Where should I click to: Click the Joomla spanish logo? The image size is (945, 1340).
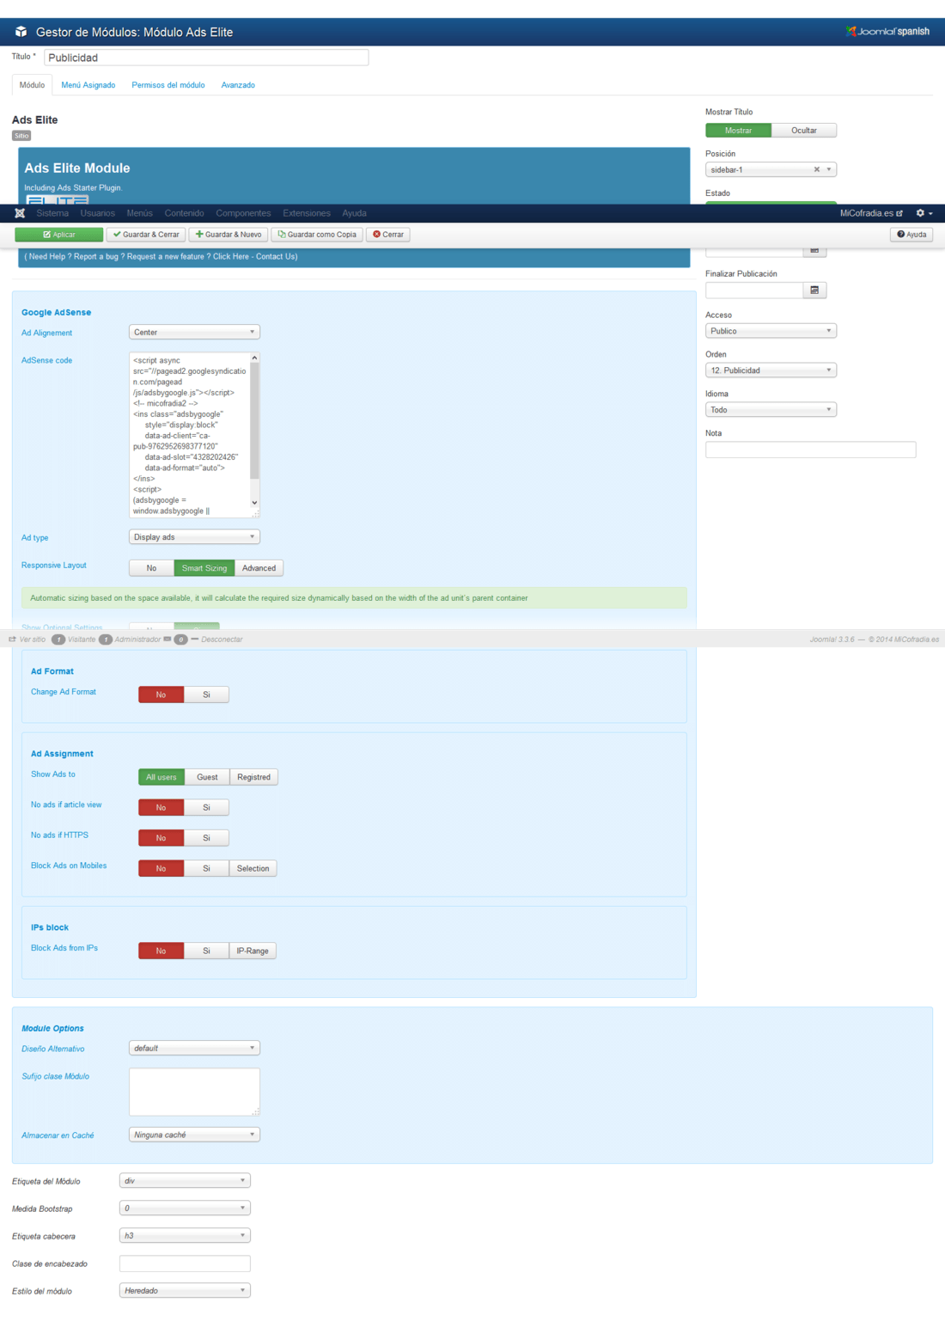pos(887,32)
